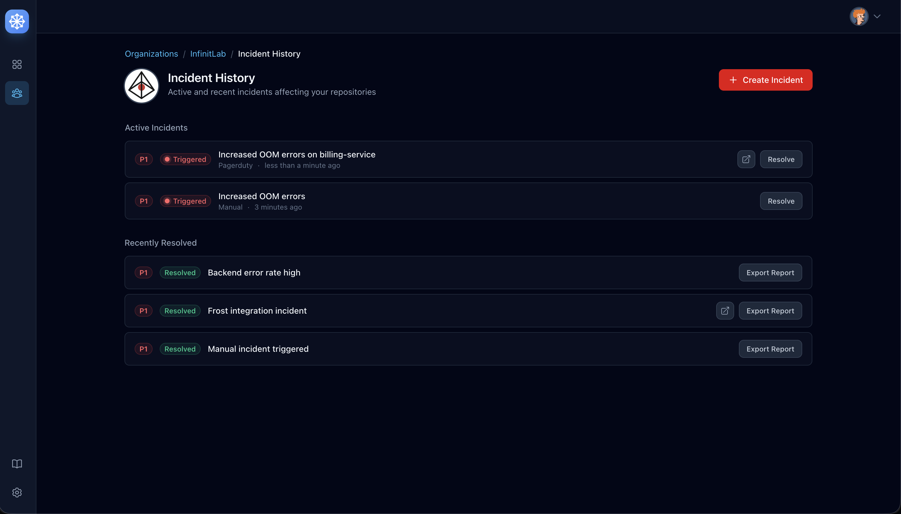901x514 pixels.
Task: Click Incident History breadcrumb text
Action: click(269, 54)
